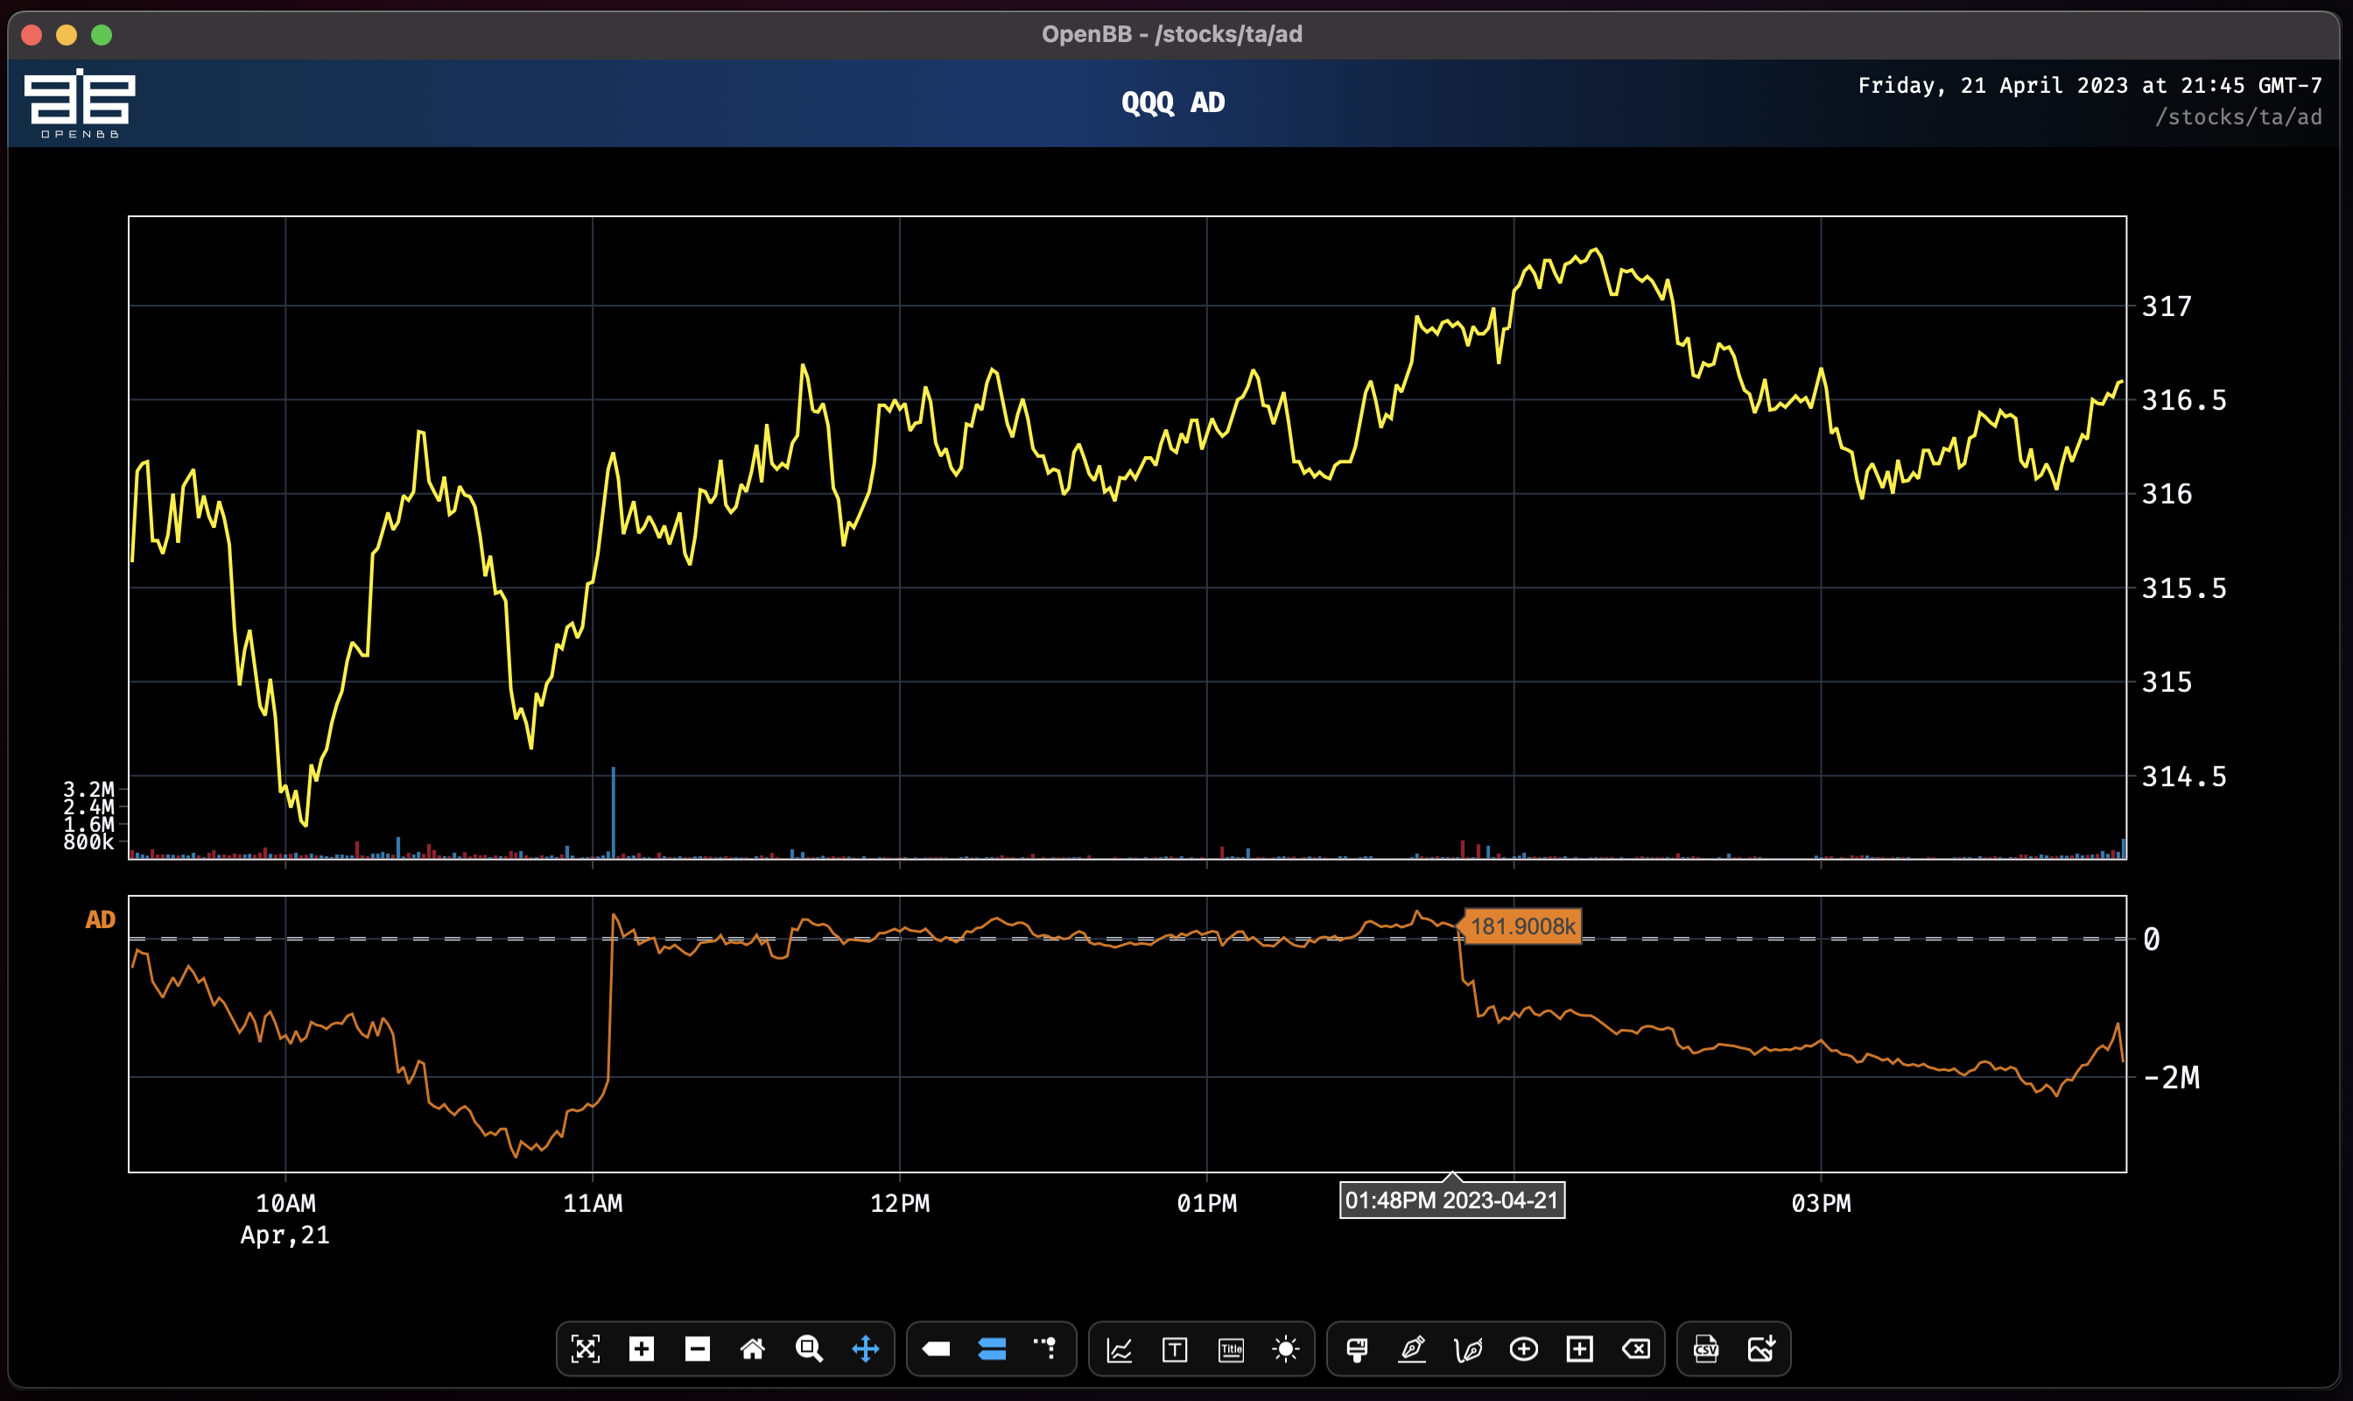Image resolution: width=2353 pixels, height=1401 pixels.
Task: Edit the chart title via Title icon
Action: click(x=1232, y=1349)
